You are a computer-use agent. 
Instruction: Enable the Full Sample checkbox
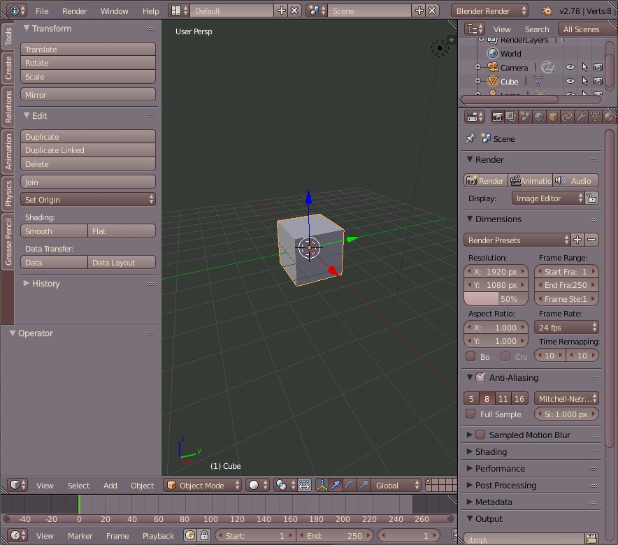pyautogui.click(x=471, y=414)
